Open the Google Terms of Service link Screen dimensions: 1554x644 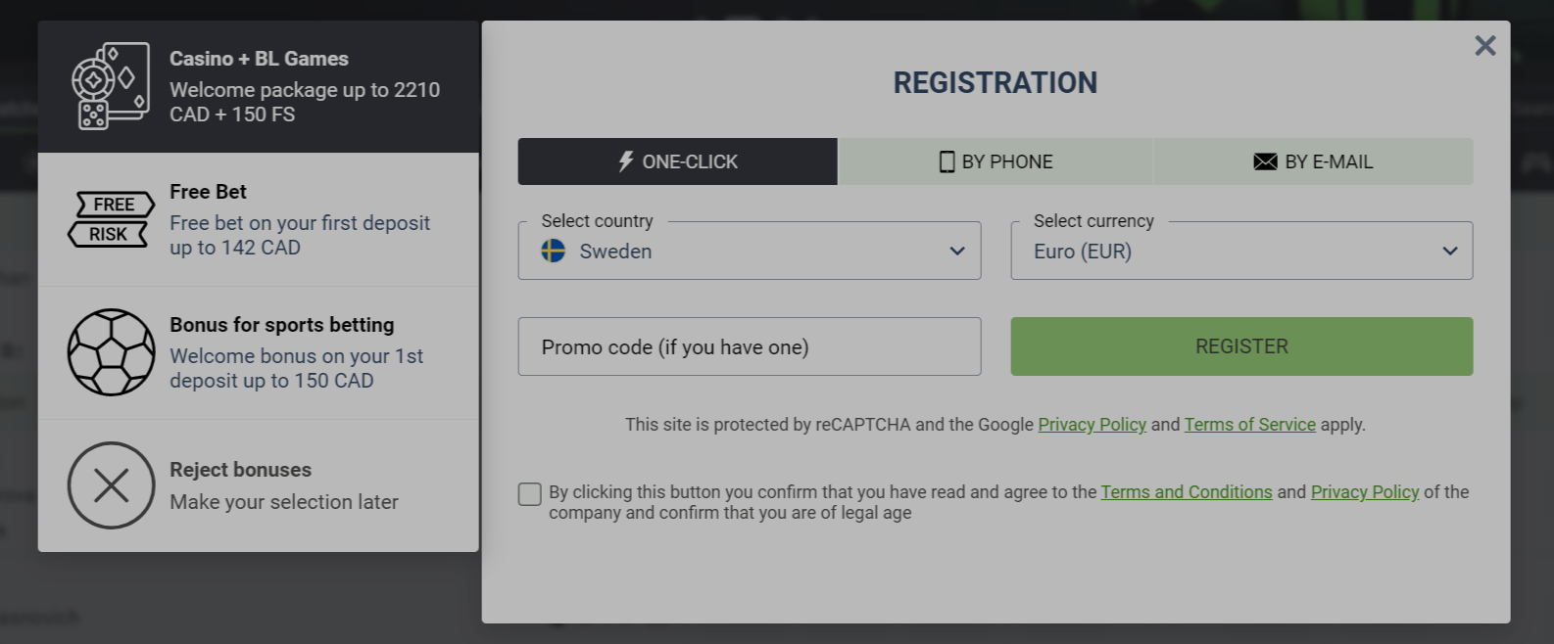click(1249, 424)
